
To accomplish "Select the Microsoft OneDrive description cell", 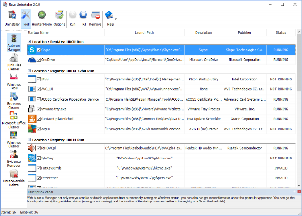I will 203,60.
